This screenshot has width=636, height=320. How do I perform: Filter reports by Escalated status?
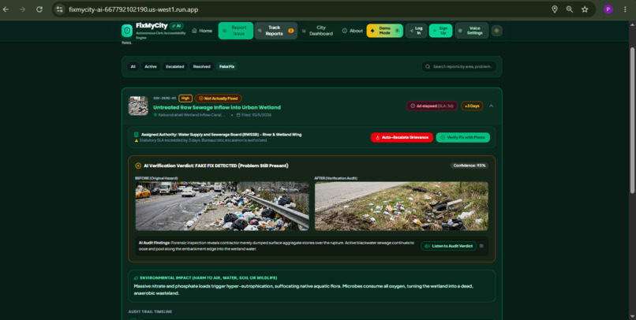click(175, 66)
